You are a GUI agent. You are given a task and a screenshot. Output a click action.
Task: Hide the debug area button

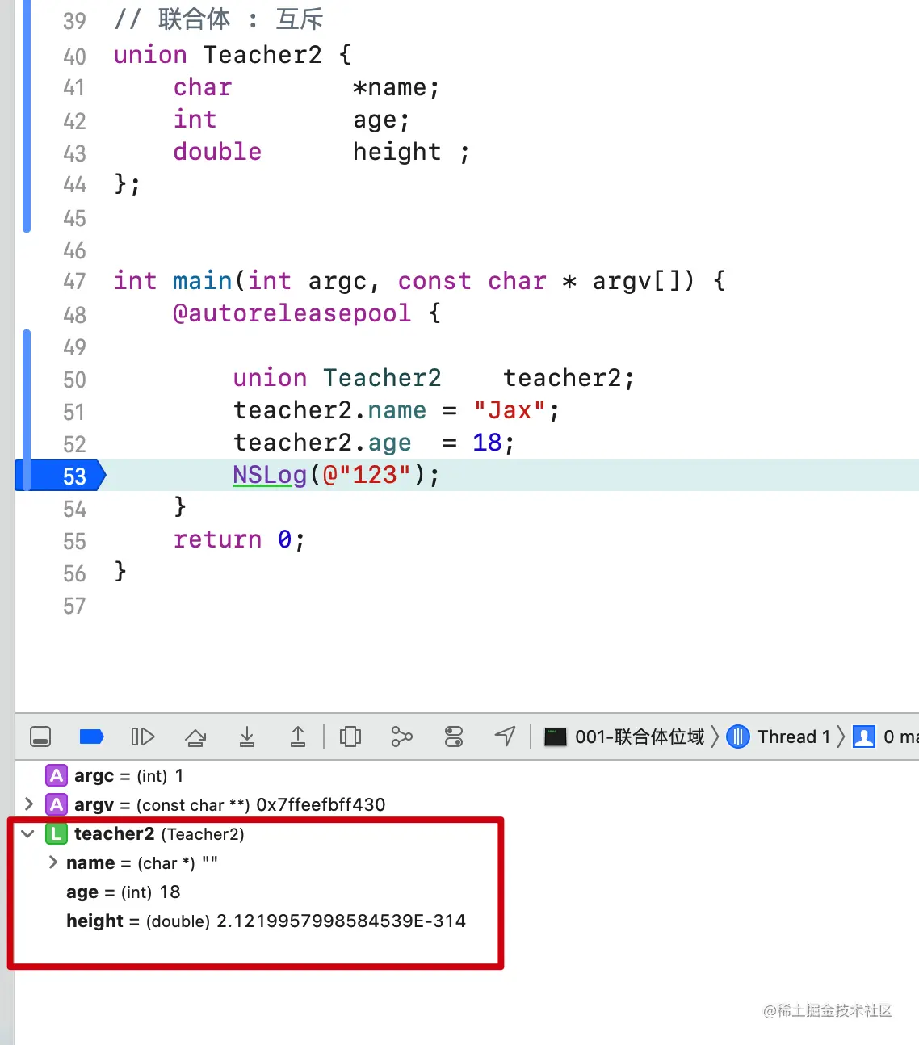40,737
